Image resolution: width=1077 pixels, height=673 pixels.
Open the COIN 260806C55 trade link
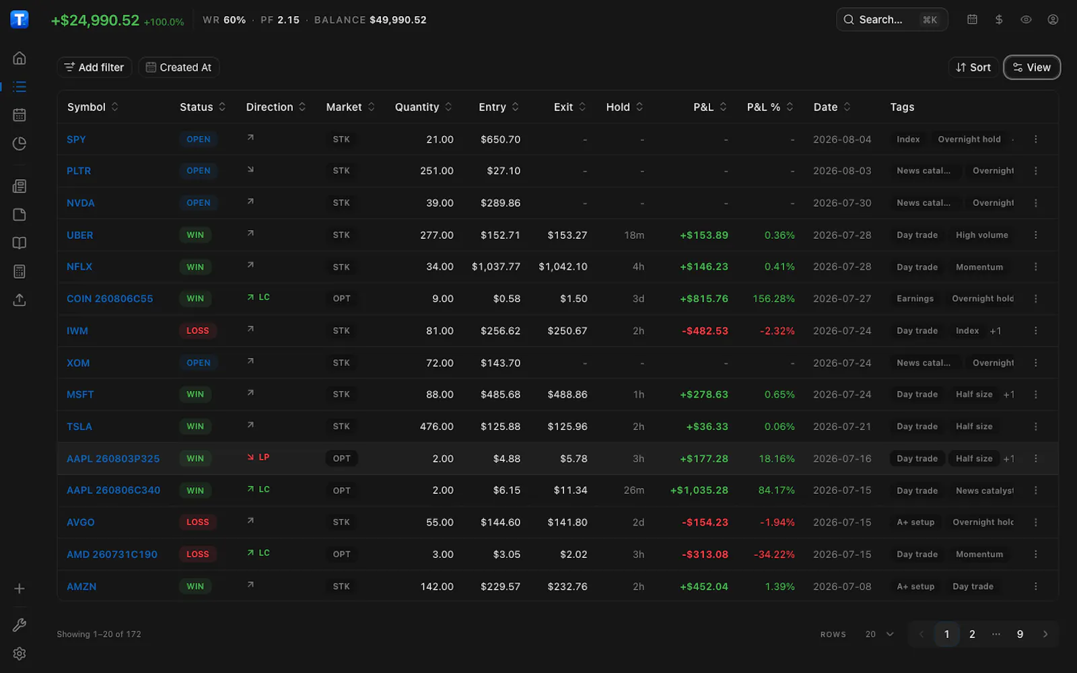(x=110, y=299)
